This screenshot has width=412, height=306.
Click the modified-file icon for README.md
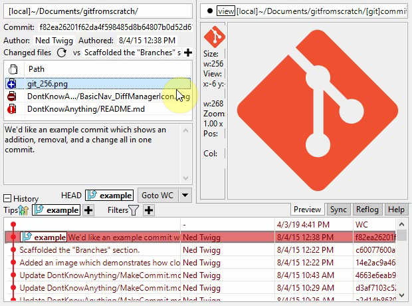click(x=11, y=109)
